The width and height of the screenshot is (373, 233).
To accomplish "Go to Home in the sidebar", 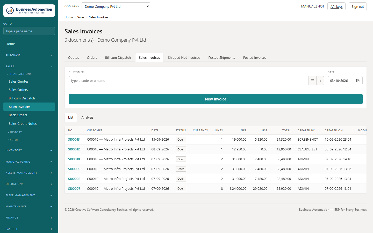I will pos(29,44).
